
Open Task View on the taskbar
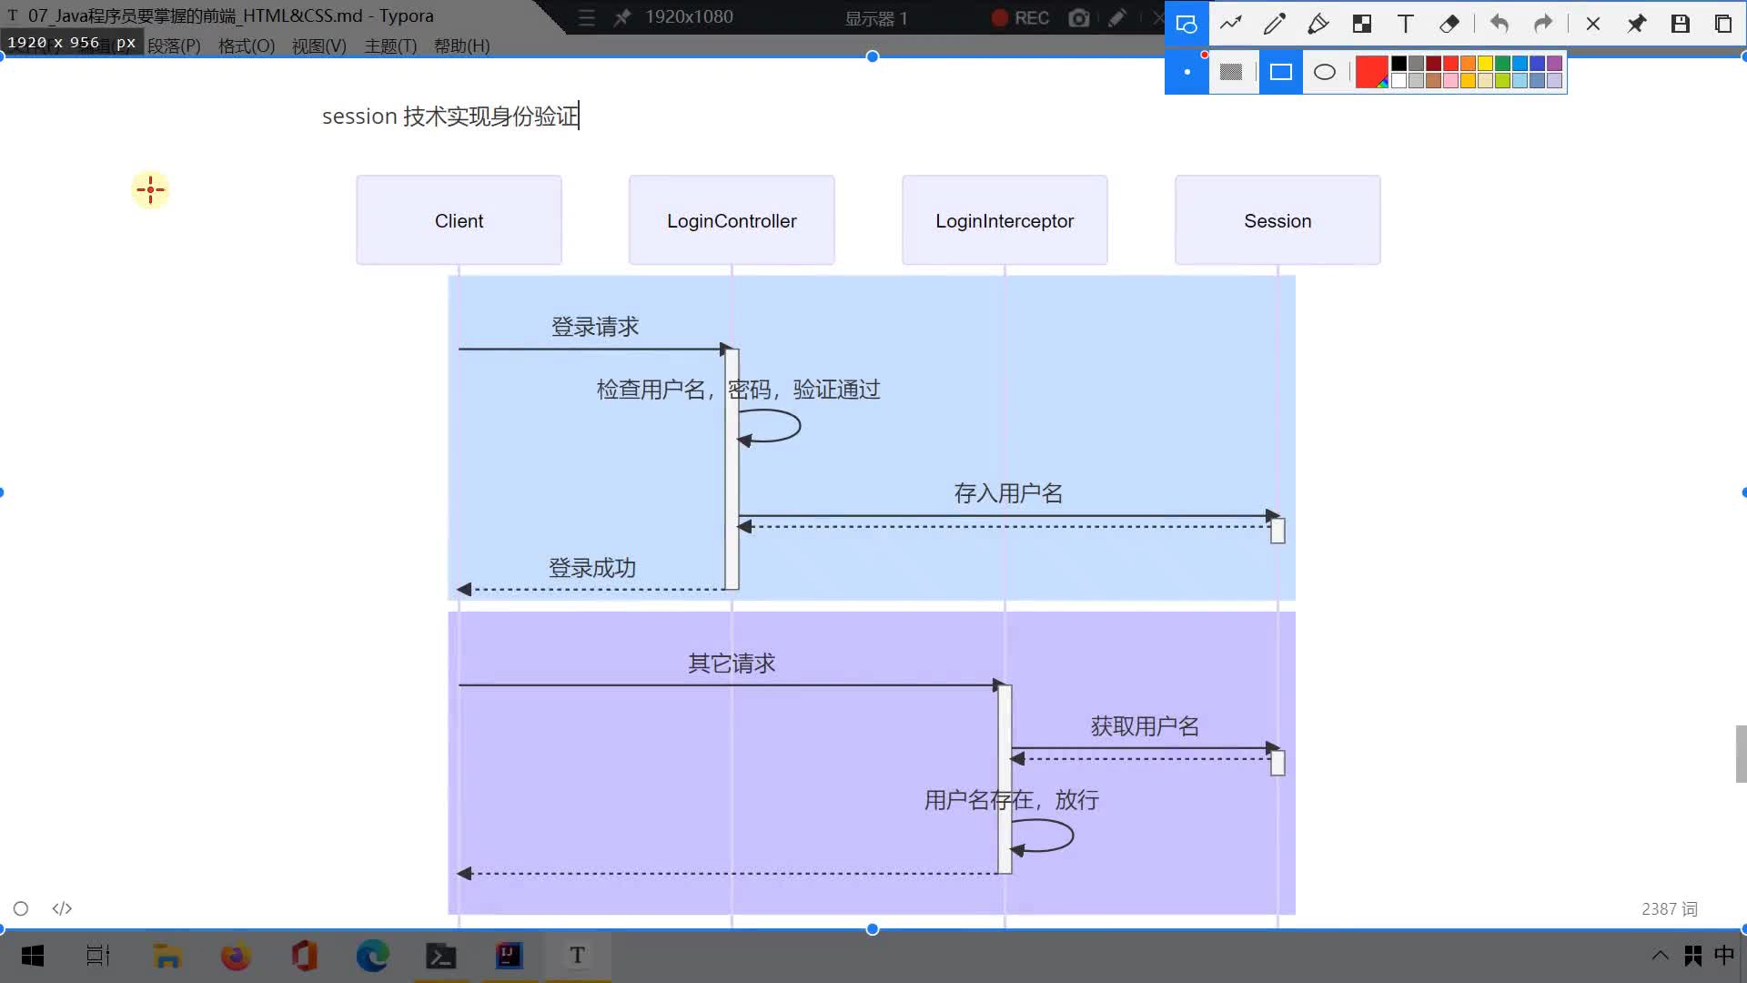point(98,956)
